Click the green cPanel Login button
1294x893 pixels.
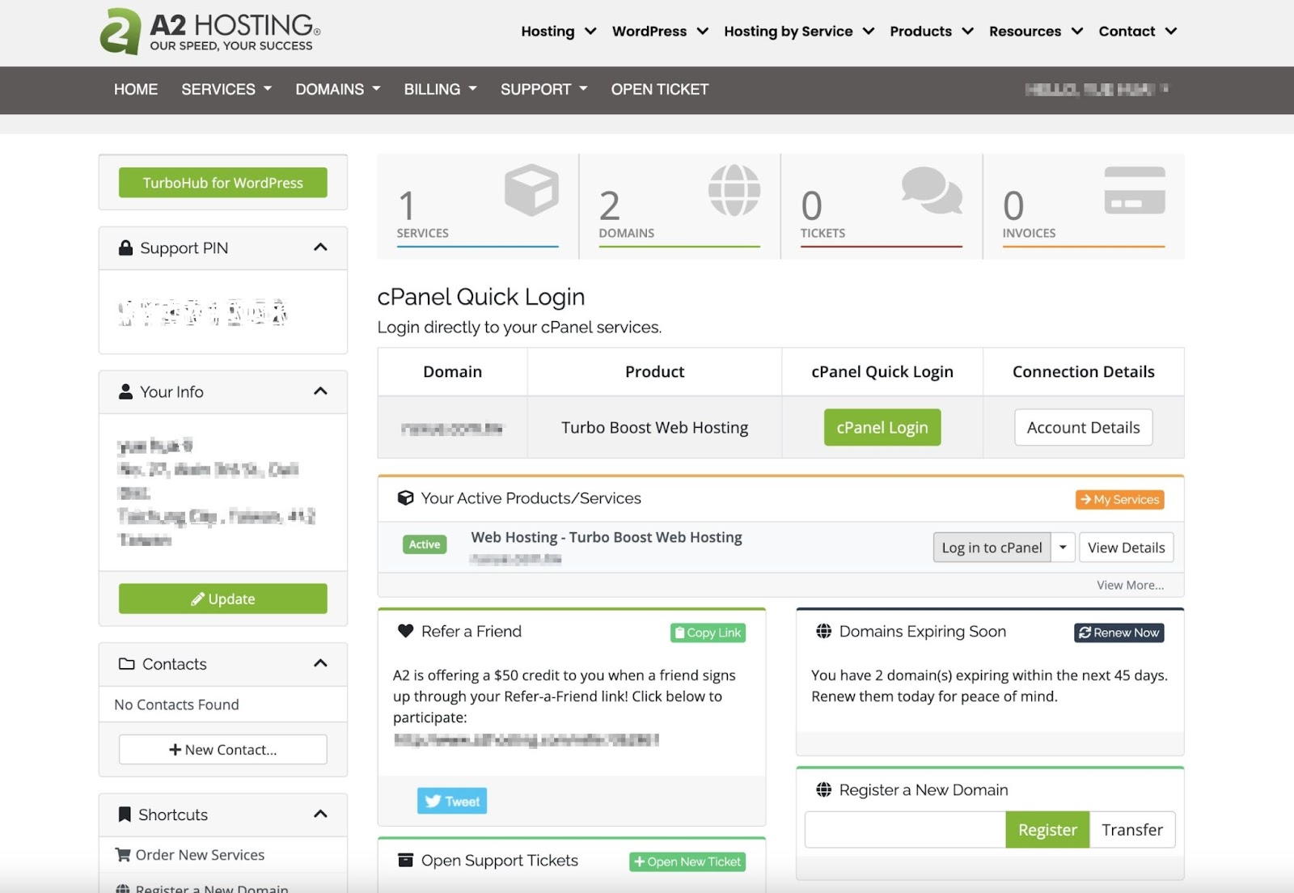pyautogui.click(x=882, y=427)
